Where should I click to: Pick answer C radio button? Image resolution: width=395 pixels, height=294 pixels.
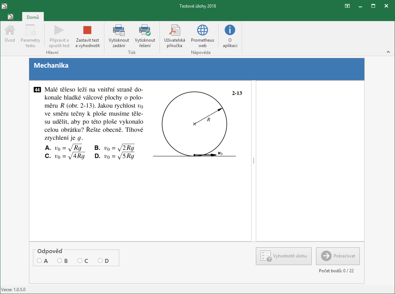coord(80,261)
